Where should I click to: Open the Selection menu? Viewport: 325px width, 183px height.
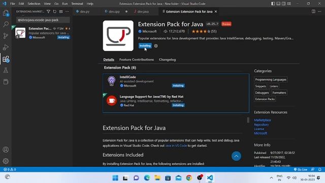coord(34,4)
